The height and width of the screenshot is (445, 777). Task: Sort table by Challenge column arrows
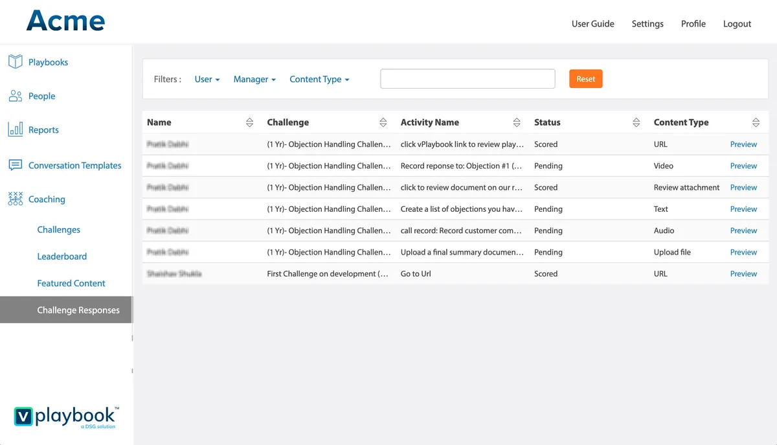click(x=383, y=122)
